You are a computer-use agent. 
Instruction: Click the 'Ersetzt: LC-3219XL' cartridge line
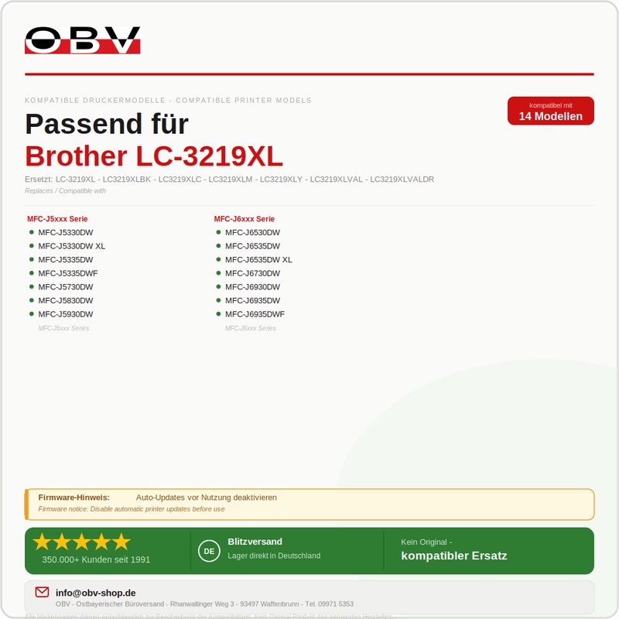[229, 180]
